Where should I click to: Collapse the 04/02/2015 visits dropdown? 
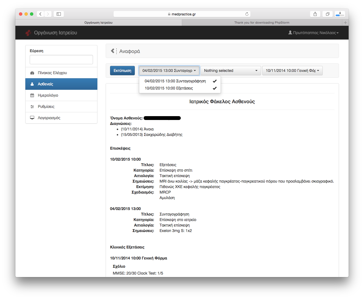(169, 71)
